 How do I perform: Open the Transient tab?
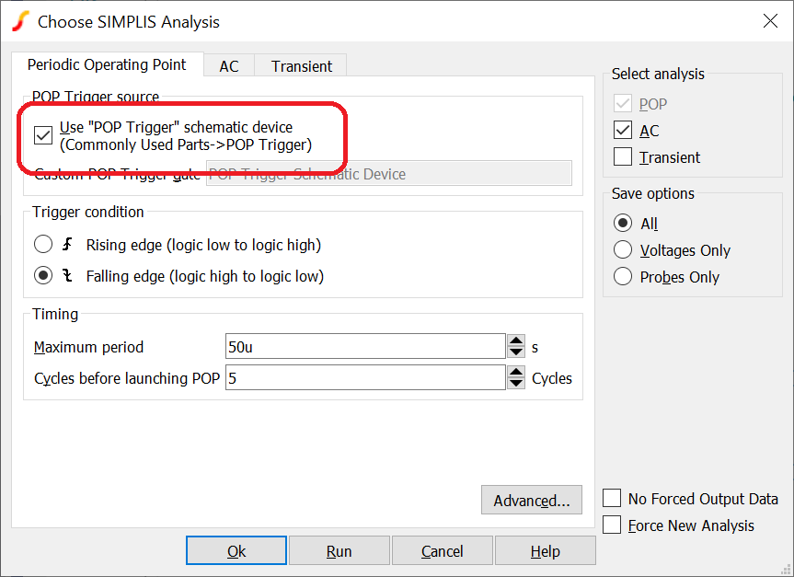pyautogui.click(x=302, y=66)
